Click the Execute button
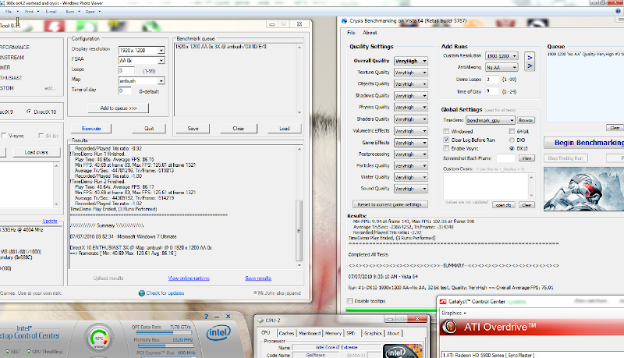This screenshot has height=358, width=624. click(x=91, y=129)
